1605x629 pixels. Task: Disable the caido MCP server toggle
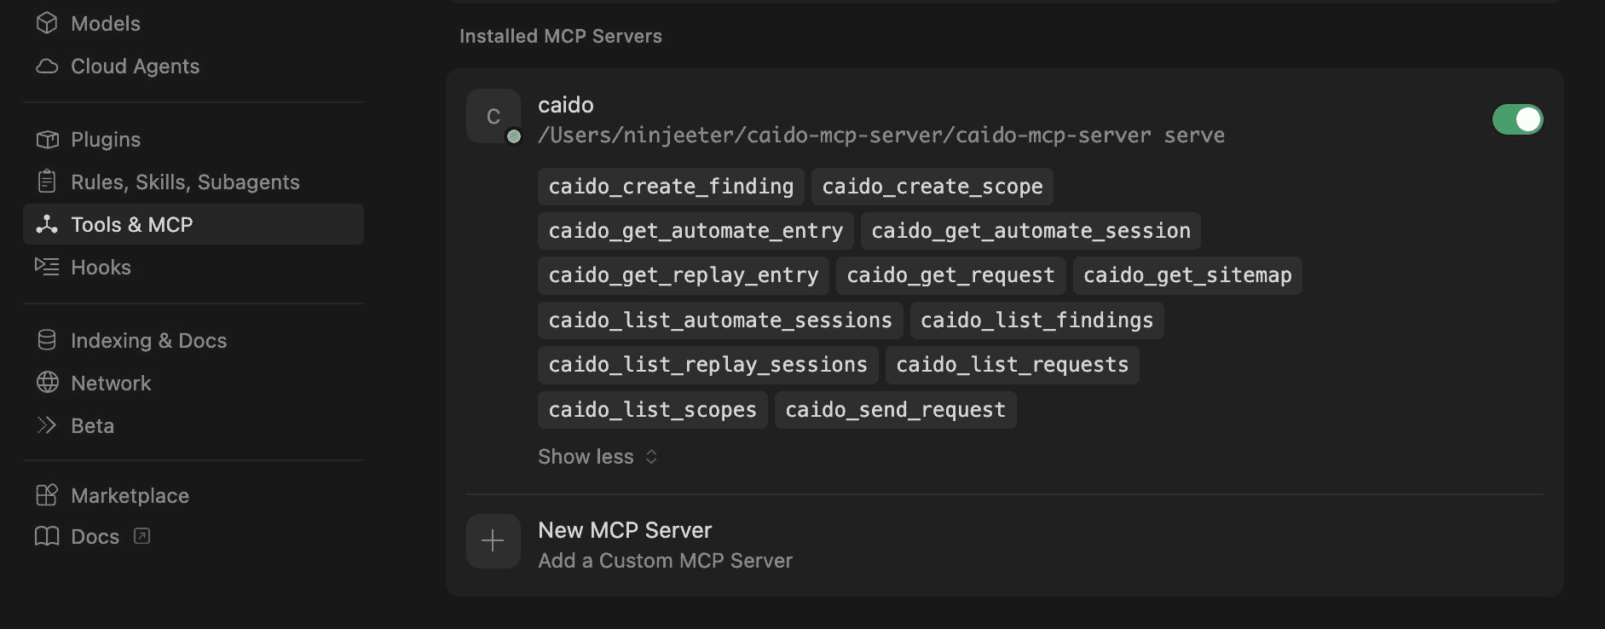1517,119
